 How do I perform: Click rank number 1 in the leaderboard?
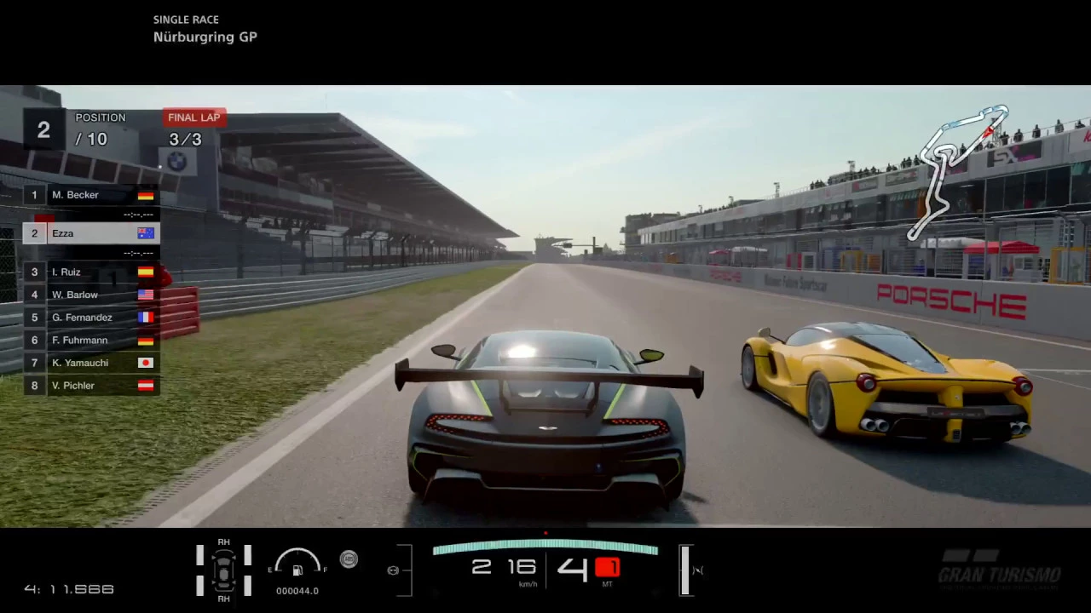35,195
